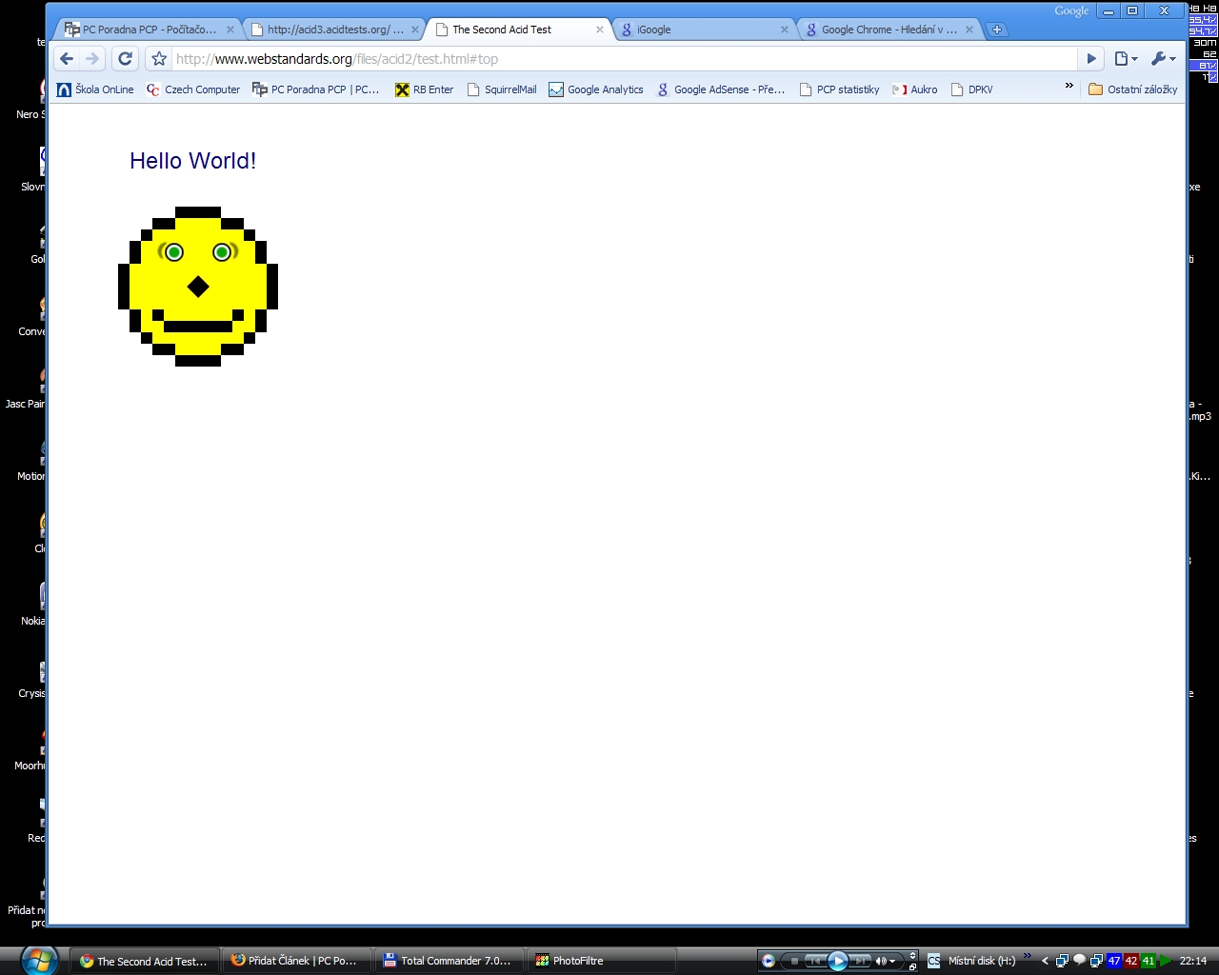Go back to the previous page
This screenshot has width=1219, height=975.
coord(67,59)
